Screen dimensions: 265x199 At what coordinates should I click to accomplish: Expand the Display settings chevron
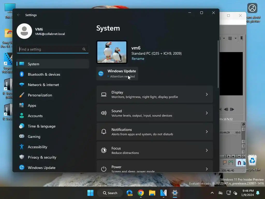tap(207, 94)
